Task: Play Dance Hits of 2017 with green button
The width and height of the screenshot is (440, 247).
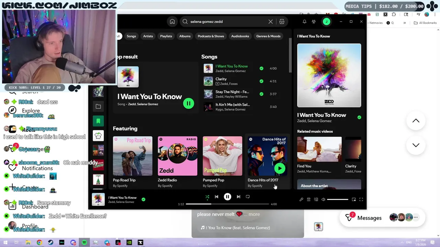Action: [x=280, y=168]
